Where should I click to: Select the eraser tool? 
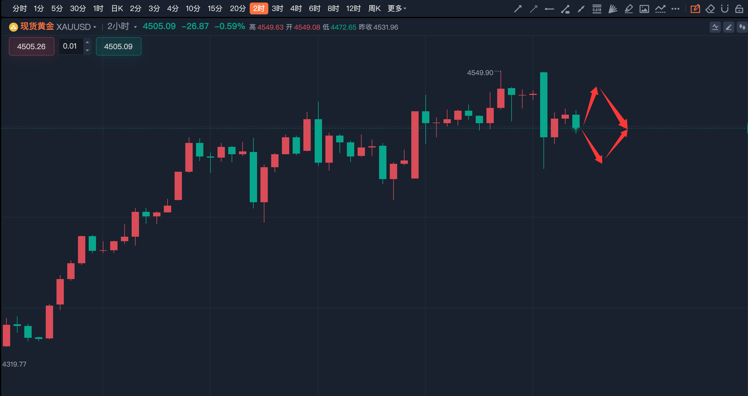[x=710, y=9]
